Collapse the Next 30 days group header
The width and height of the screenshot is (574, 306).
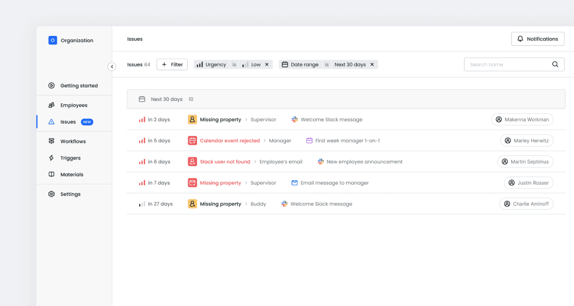pyautogui.click(x=346, y=99)
